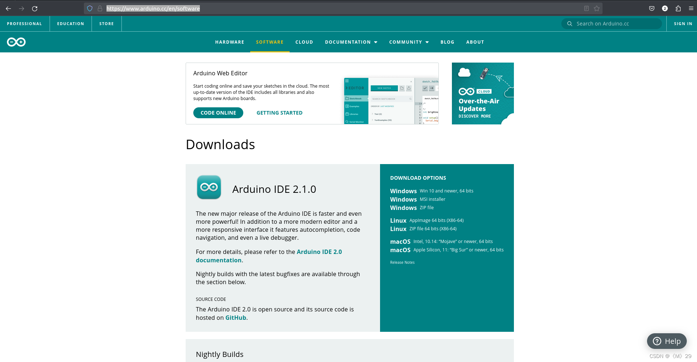The height and width of the screenshot is (362, 697).
Task: Open the Help widget with question mark icon
Action: tap(667, 341)
